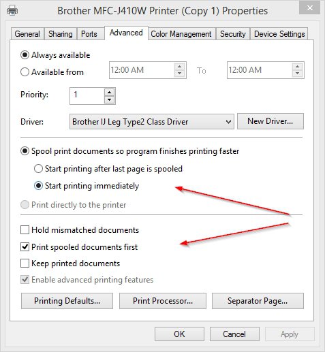Go to Color Management tab
Screen dimensions: 325x352
point(181,34)
